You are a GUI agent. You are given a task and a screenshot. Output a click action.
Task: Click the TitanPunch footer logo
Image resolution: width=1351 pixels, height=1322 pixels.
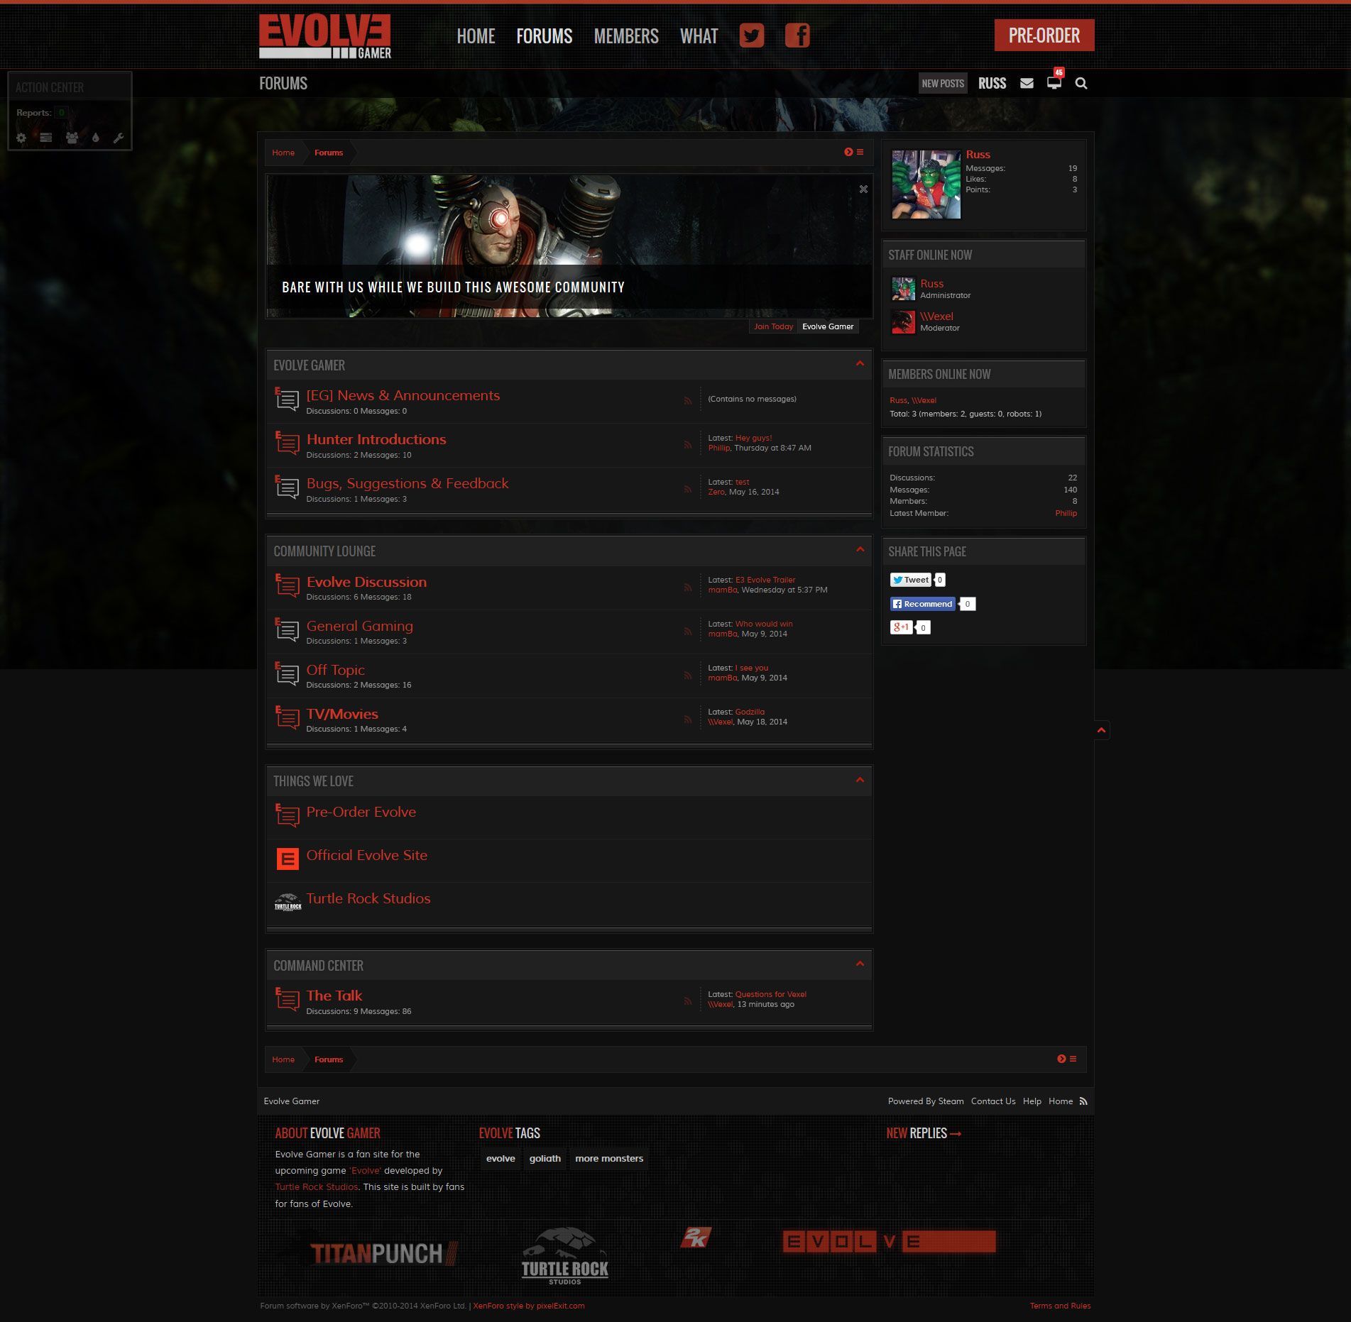pos(383,1253)
